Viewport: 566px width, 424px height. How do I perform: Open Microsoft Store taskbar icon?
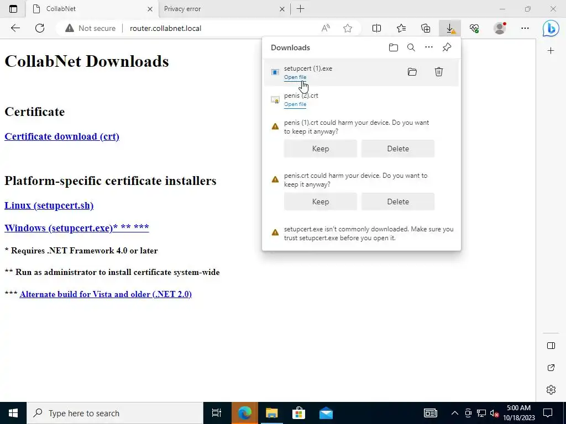click(x=299, y=413)
